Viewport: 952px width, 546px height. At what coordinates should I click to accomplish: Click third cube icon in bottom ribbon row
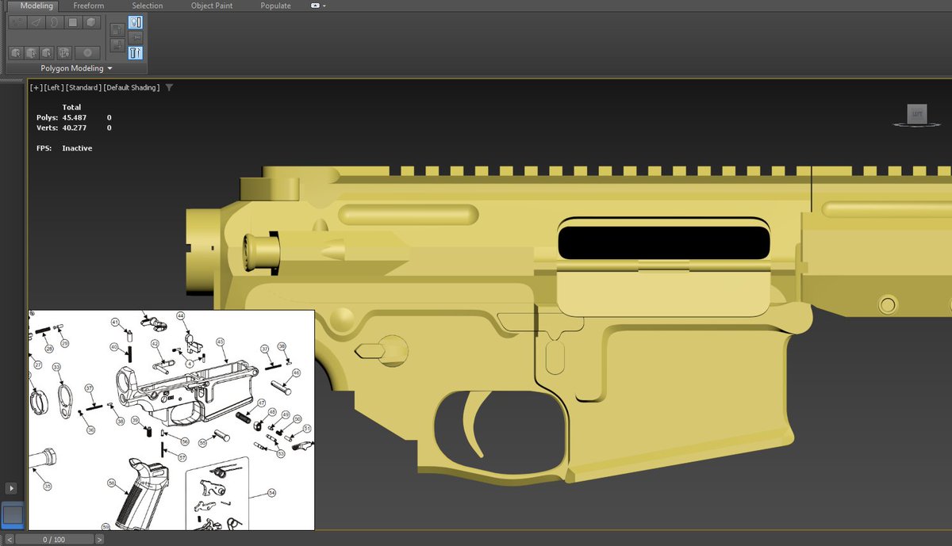(x=48, y=53)
